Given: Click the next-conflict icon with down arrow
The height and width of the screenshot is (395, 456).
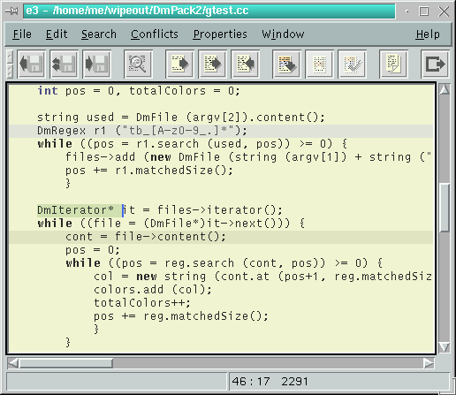Looking at the screenshot, I should [287, 64].
